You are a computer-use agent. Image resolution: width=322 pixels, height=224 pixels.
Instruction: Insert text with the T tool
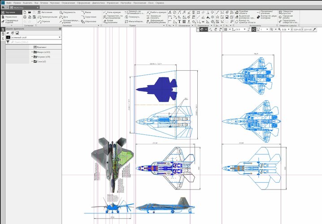(179, 22)
